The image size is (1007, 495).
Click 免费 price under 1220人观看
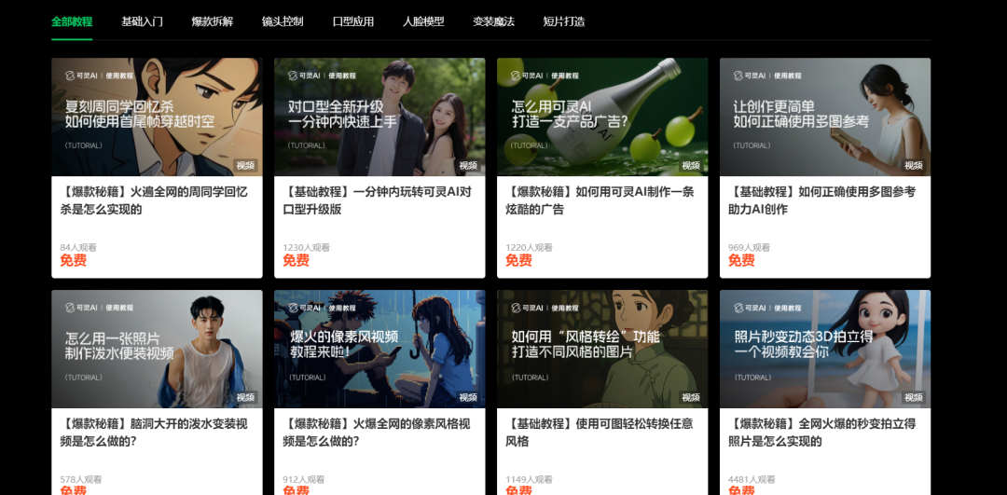click(519, 260)
